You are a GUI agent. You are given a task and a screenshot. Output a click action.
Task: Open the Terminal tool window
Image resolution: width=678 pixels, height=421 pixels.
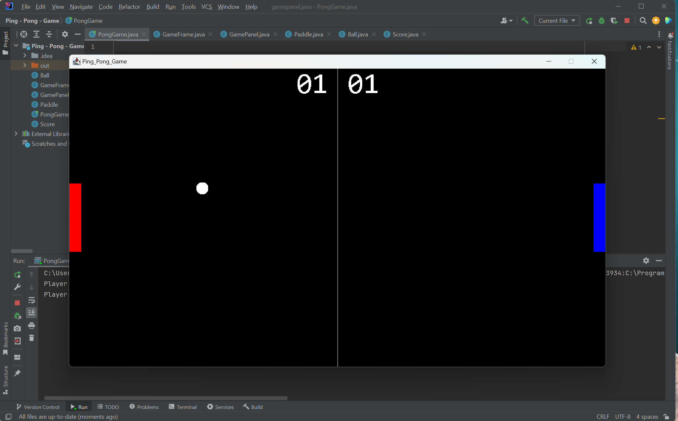tap(183, 407)
